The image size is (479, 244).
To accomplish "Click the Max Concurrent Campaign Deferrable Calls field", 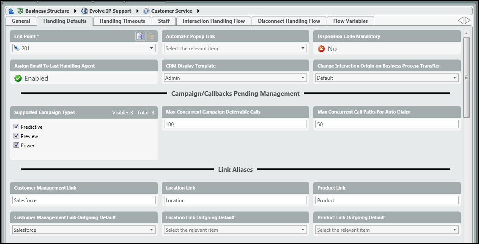I will tap(235, 124).
